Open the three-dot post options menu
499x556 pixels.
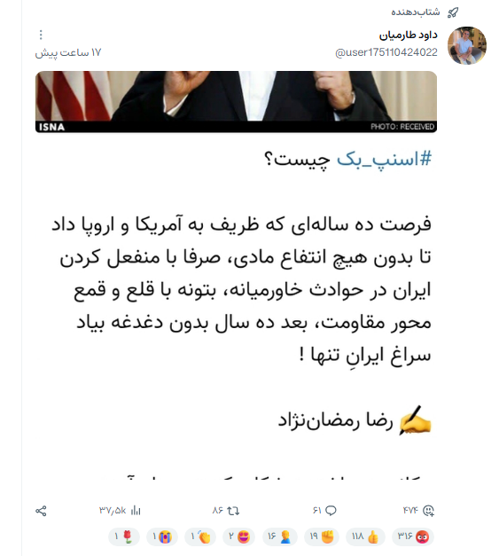pyautogui.click(x=41, y=35)
